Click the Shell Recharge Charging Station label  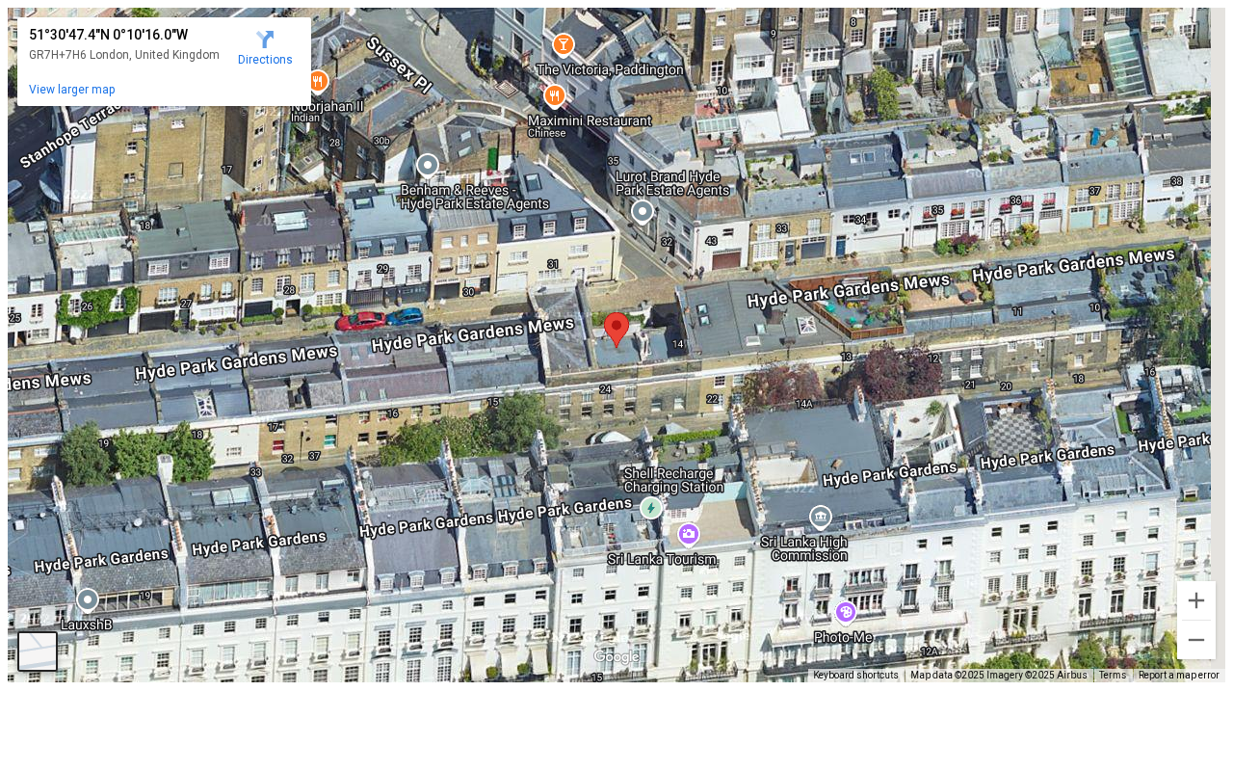[x=672, y=480]
